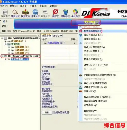This screenshot has height=130, width=127.
Task: Choose 调整分区大小 (Ctrl_F11) menu entry
Action: point(96,65)
